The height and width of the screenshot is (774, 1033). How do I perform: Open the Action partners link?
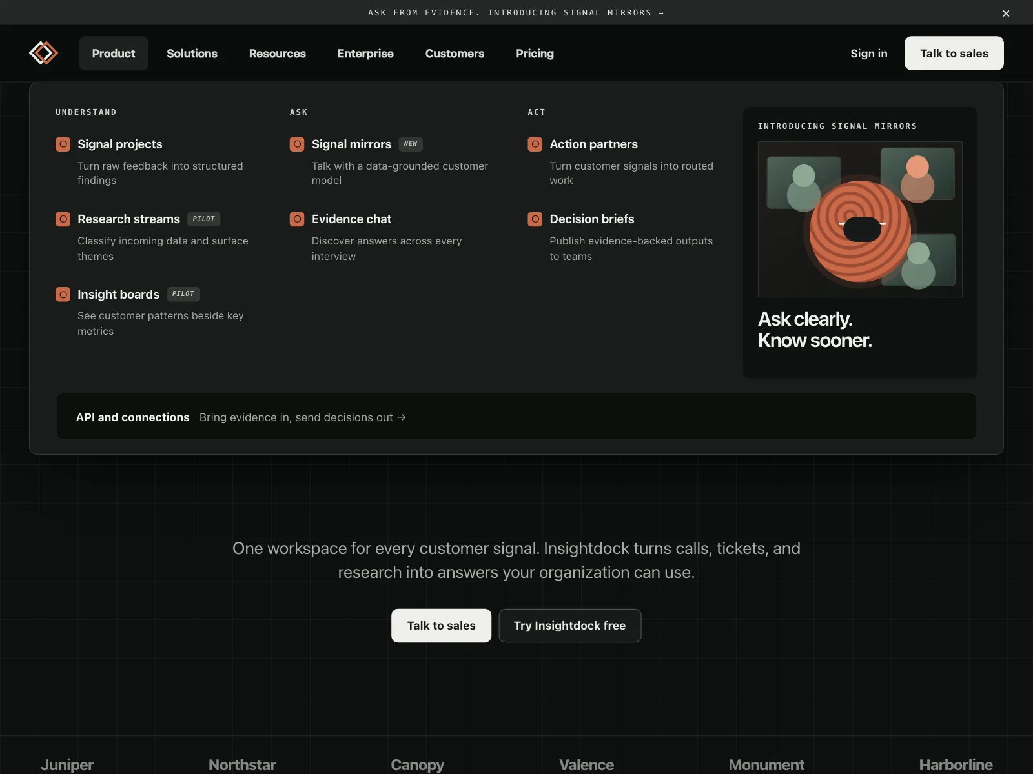(x=593, y=144)
